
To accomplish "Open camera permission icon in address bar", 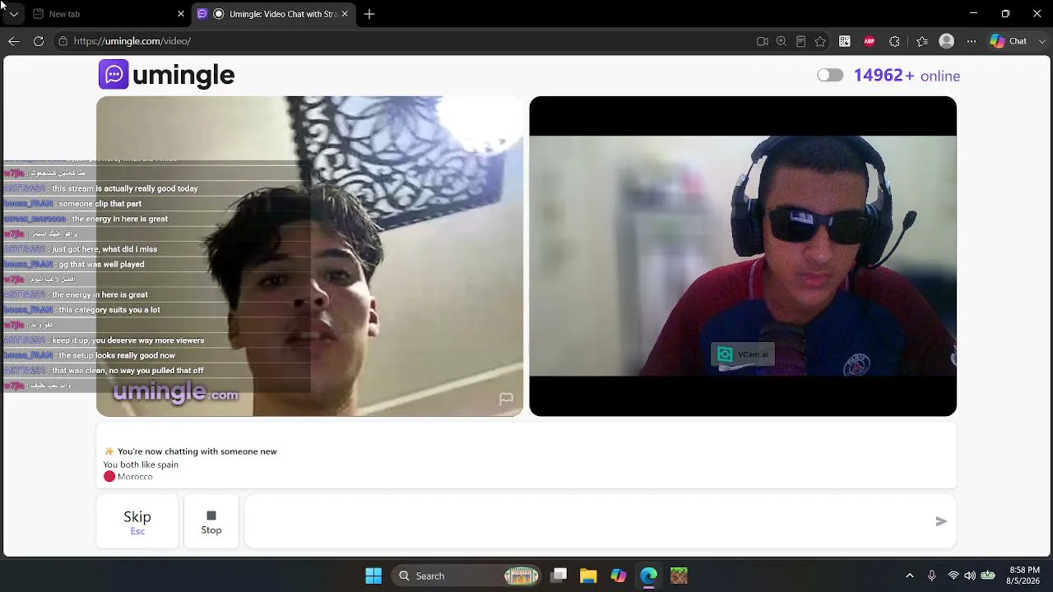I will click(x=763, y=41).
